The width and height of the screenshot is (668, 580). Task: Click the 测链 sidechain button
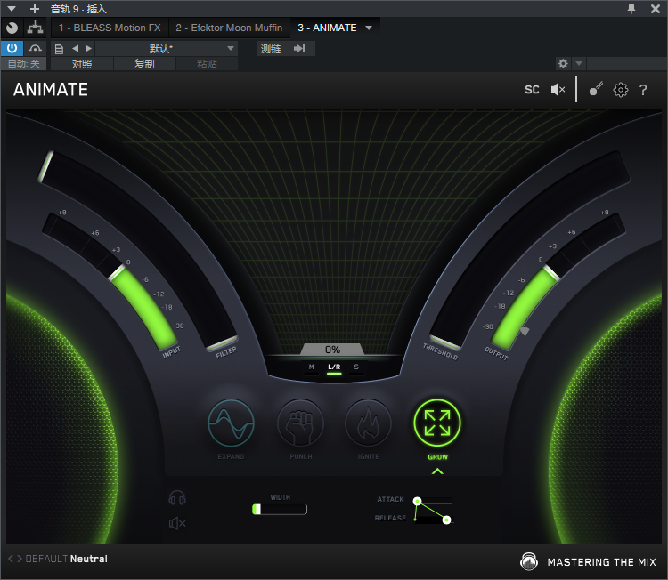coord(271,49)
